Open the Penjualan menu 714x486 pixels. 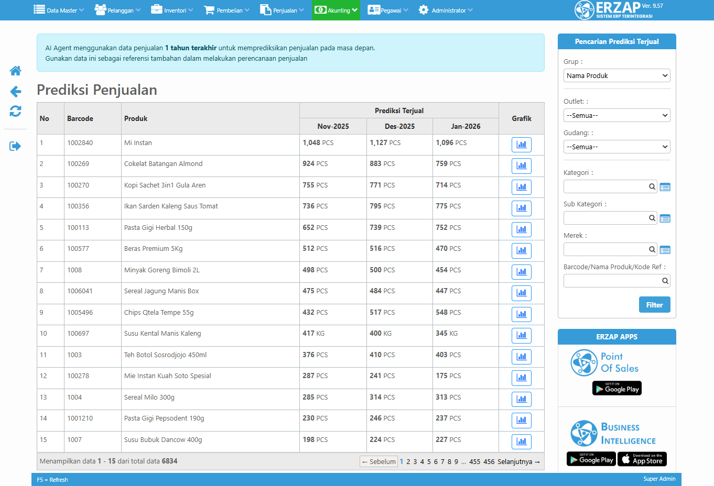point(282,10)
